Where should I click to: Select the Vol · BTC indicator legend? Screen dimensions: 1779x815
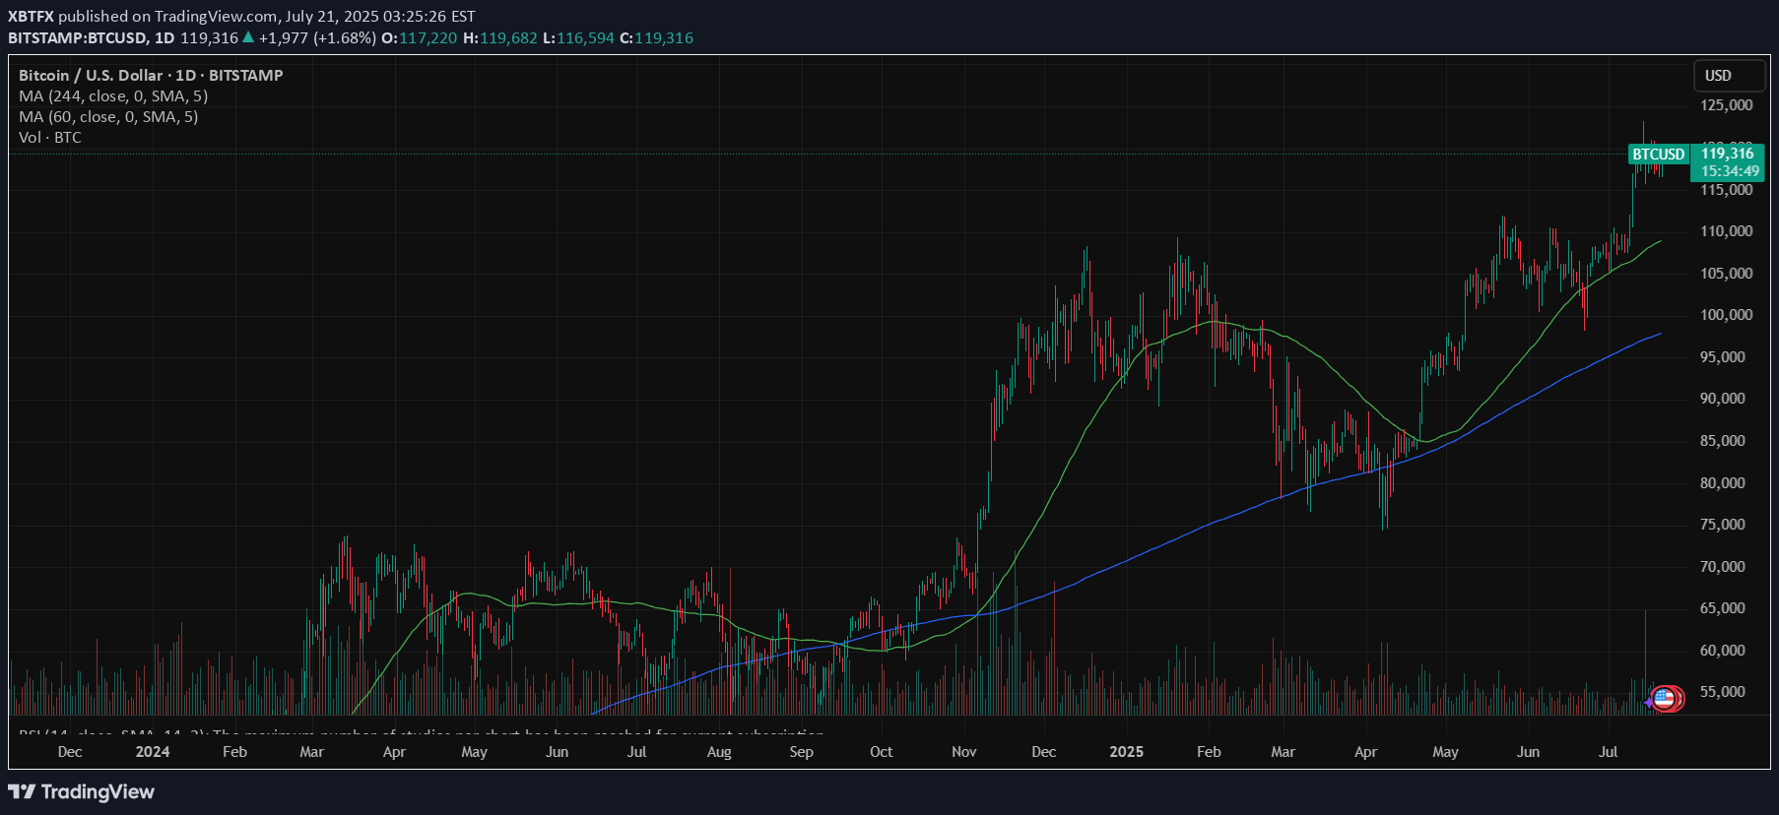(50, 138)
